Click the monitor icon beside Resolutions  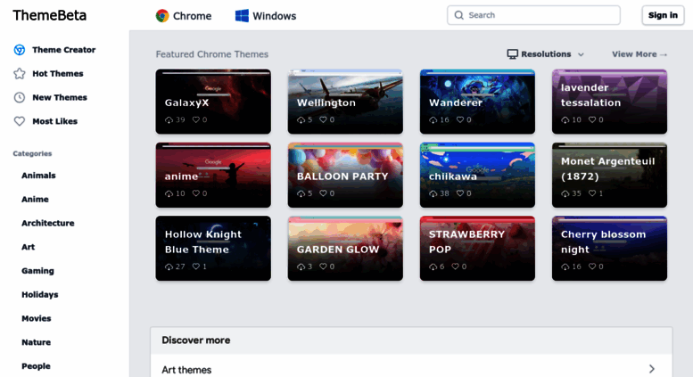(x=512, y=54)
